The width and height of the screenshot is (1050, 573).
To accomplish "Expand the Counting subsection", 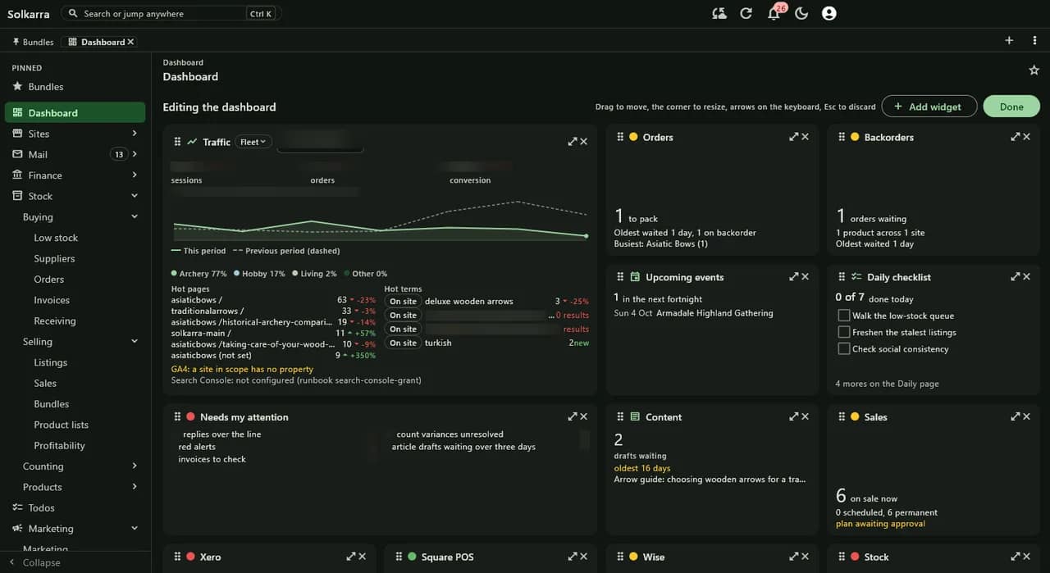I will point(135,466).
